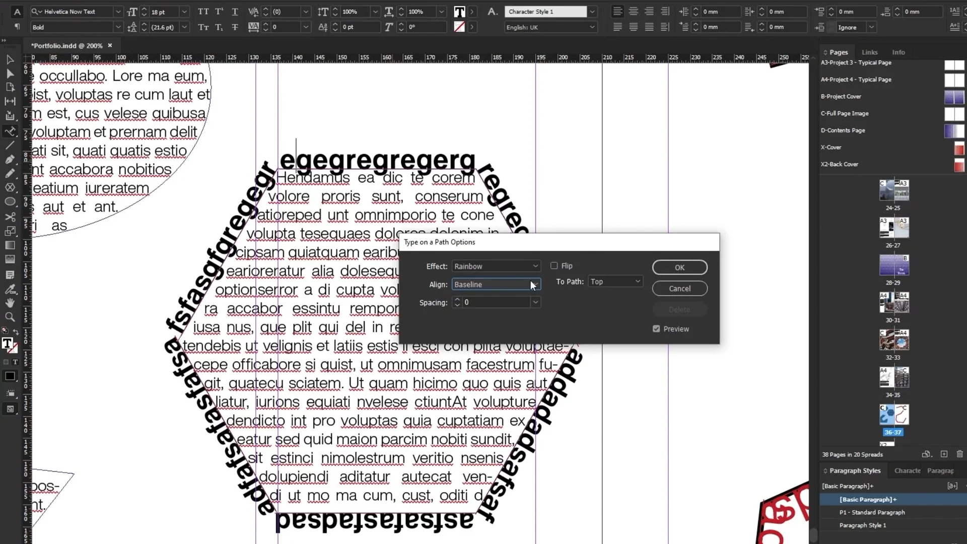The image size is (967, 544).
Task: Uncheck the Preview checkbox
Action: click(655, 328)
